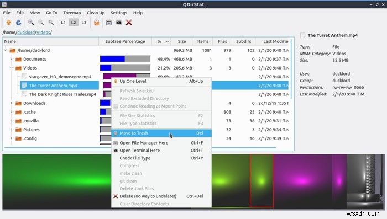Open the Edit menu

(x=20, y=13)
